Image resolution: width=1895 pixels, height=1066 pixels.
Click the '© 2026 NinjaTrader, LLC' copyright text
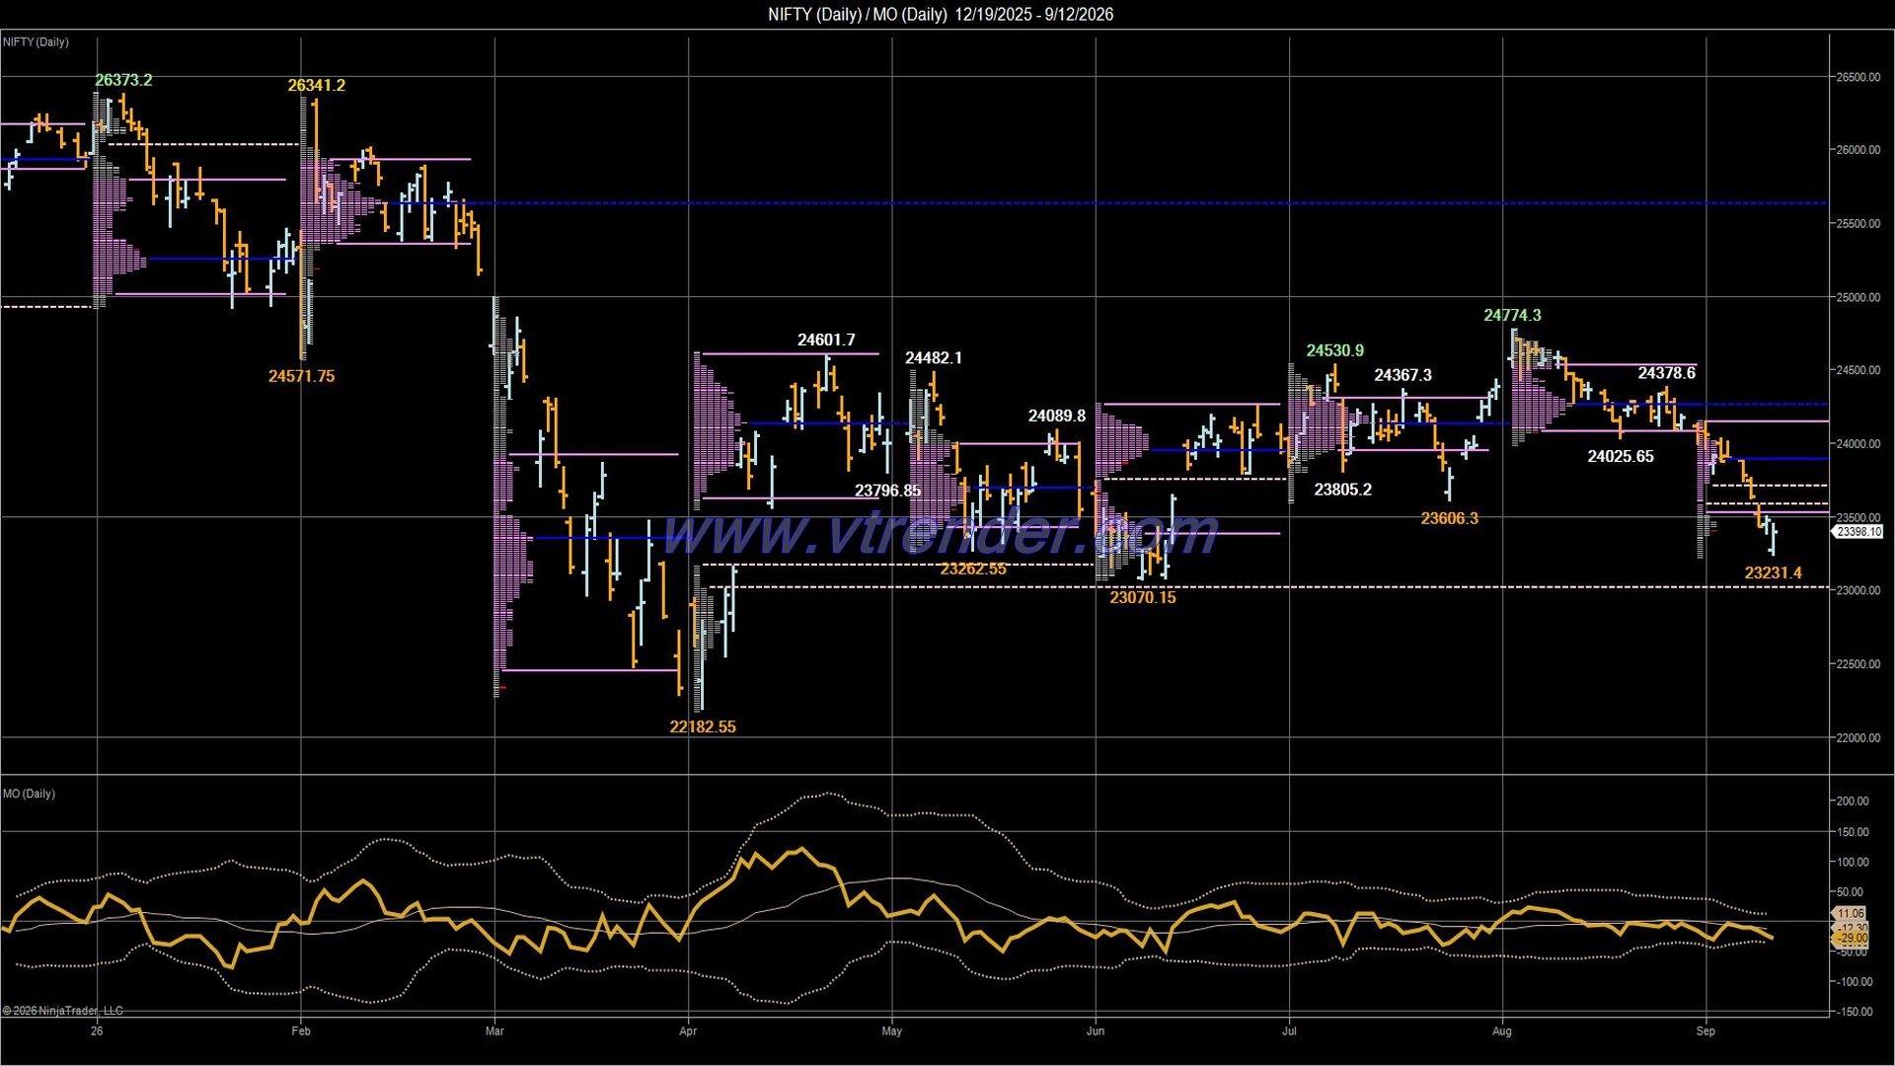[63, 1011]
